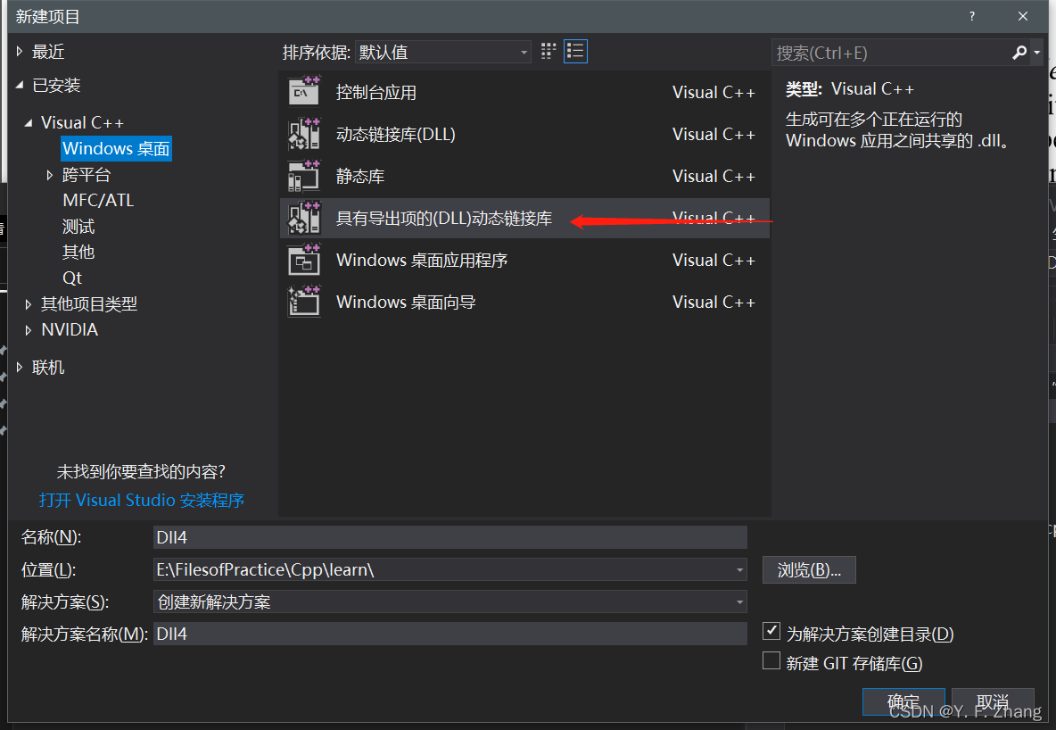Click the 取消 button
The image size is (1056, 730).
pyautogui.click(x=993, y=701)
